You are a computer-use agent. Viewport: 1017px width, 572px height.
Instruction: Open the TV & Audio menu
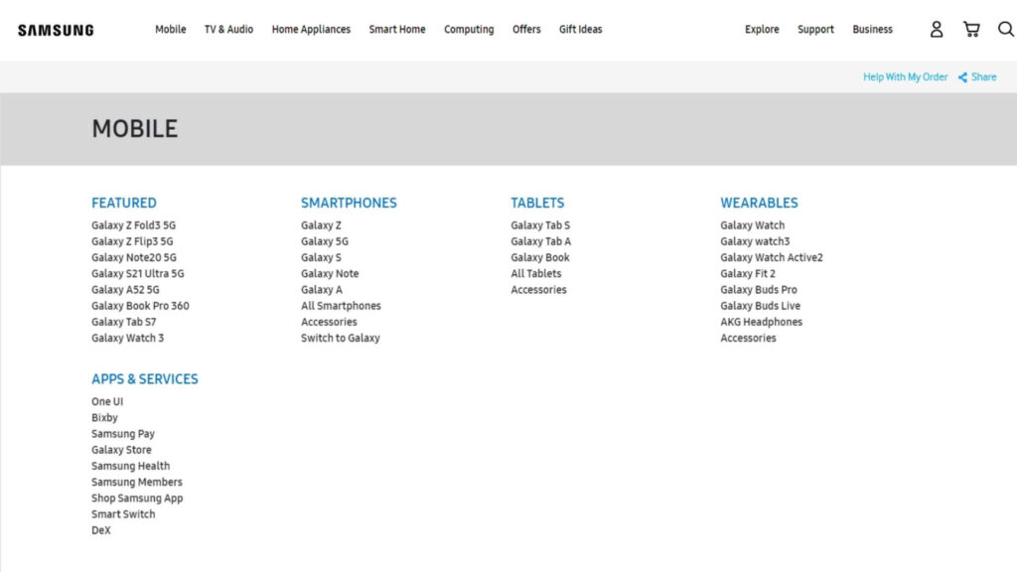[x=228, y=29]
